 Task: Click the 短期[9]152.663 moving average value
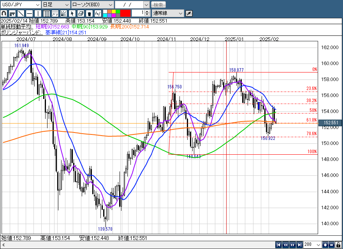click(x=52, y=26)
